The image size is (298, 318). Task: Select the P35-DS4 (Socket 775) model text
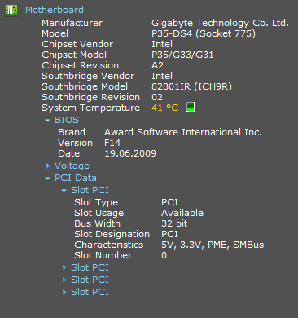click(204, 33)
